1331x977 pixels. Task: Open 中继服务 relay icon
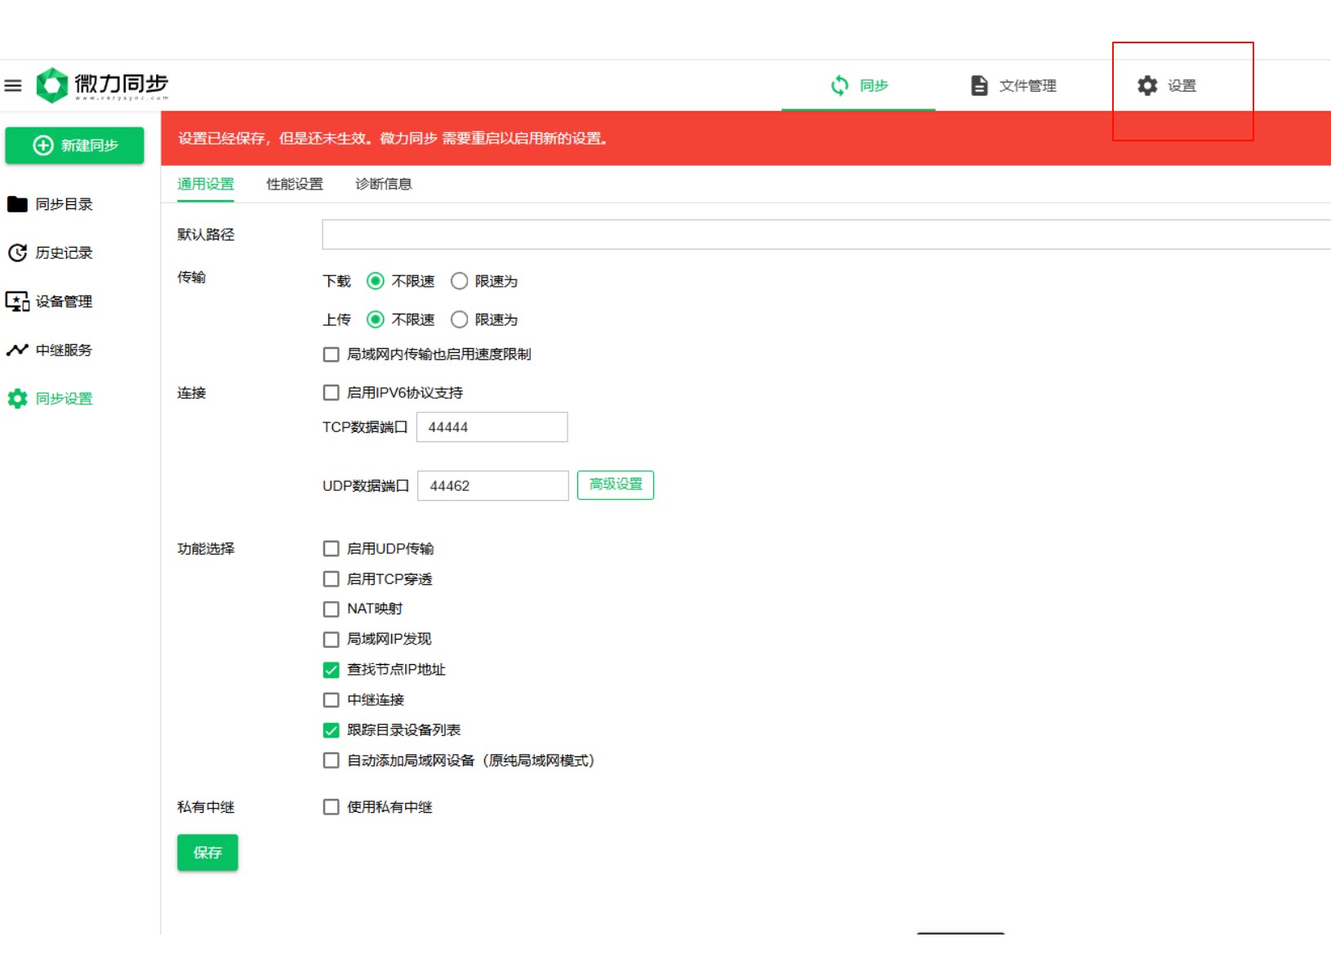pos(17,350)
